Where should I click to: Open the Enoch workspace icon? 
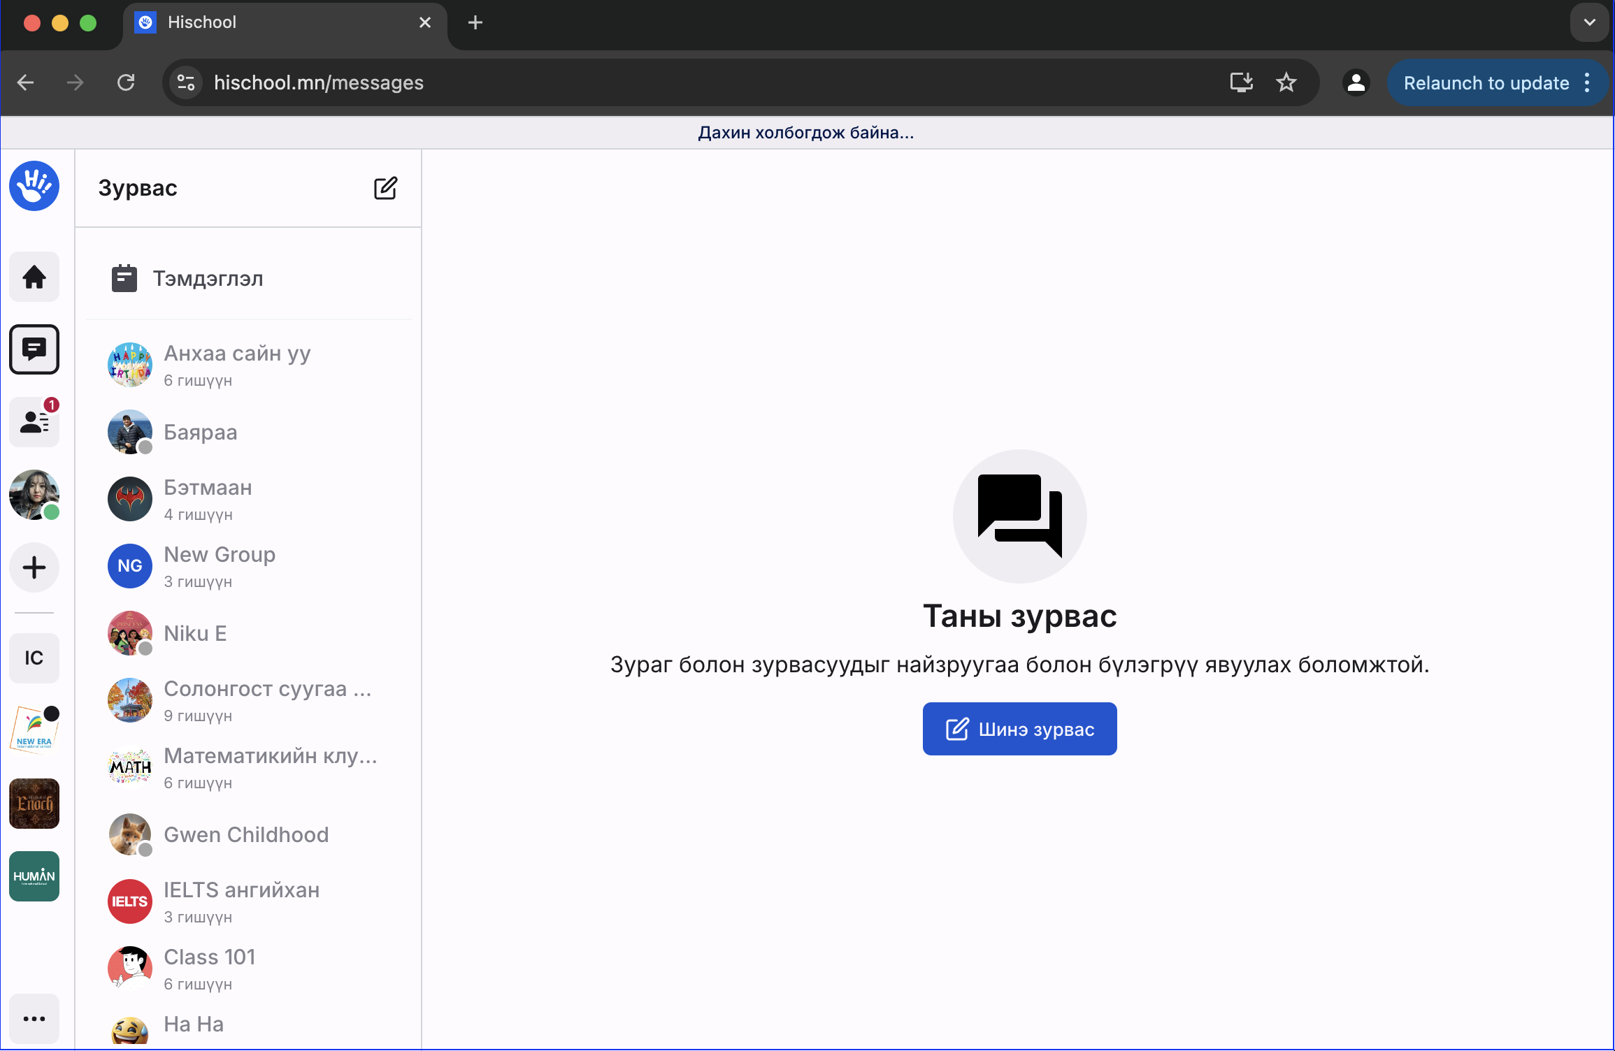pyautogui.click(x=34, y=803)
